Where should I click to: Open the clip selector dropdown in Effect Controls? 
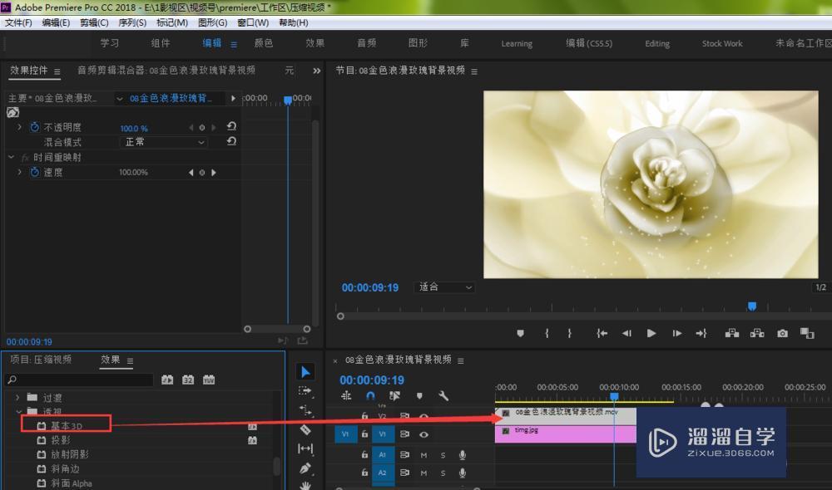[119, 99]
